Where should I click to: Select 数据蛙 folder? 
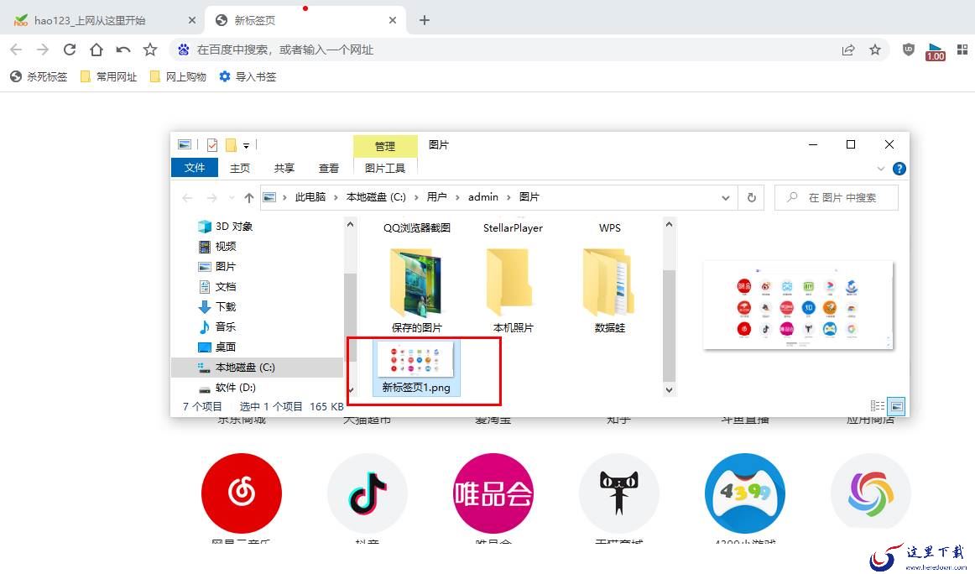coord(609,290)
